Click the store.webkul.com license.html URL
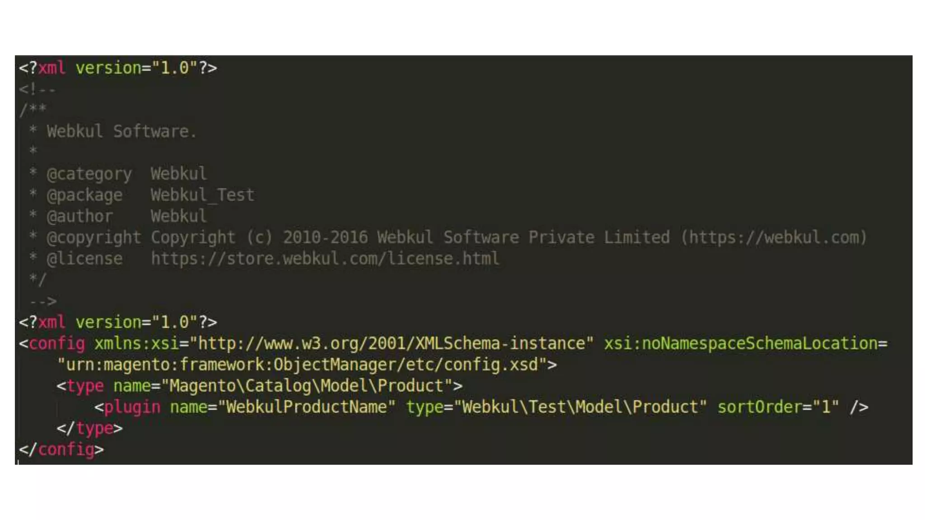Viewport: 925px width, 520px height. click(x=325, y=259)
